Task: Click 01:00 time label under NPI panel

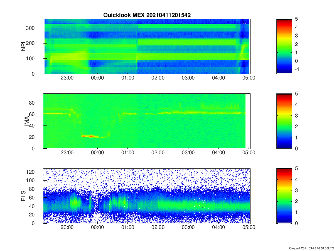Action: (127, 78)
